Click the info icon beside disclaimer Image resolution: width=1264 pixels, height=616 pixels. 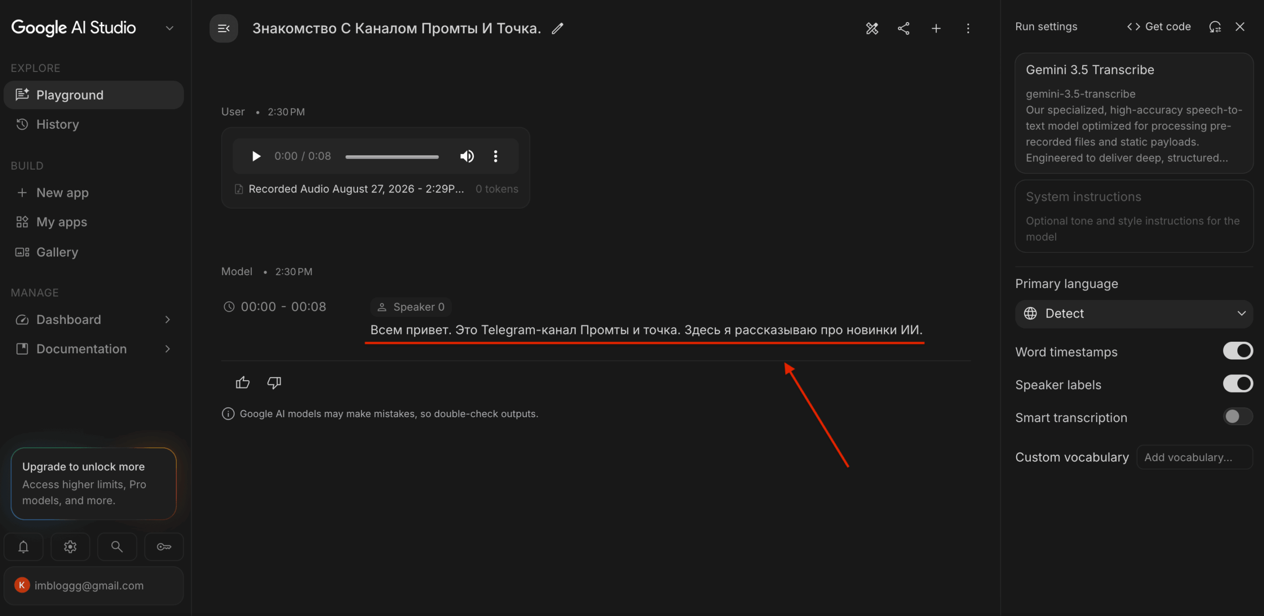click(x=228, y=414)
